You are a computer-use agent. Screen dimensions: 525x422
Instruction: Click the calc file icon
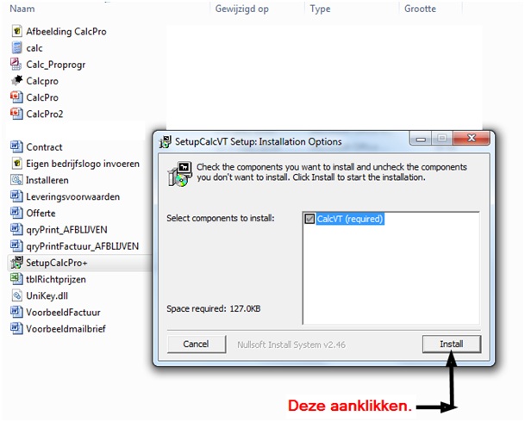(x=16, y=47)
